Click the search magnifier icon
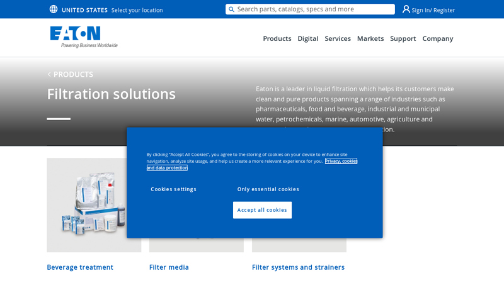This screenshot has height=283, width=504. [x=231, y=9]
